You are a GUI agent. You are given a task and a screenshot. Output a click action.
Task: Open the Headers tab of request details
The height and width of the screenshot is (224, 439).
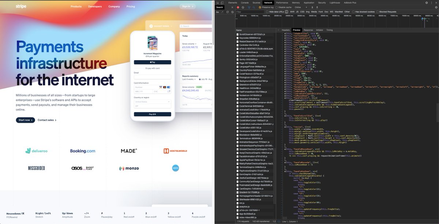pyautogui.click(x=286, y=30)
